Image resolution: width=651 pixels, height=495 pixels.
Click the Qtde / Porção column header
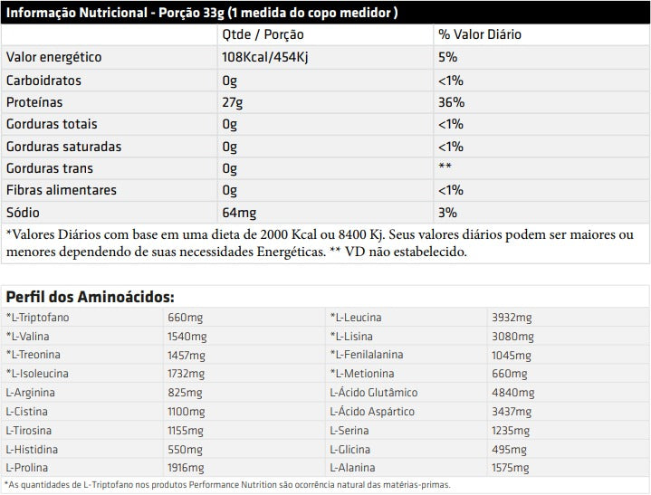coord(263,35)
